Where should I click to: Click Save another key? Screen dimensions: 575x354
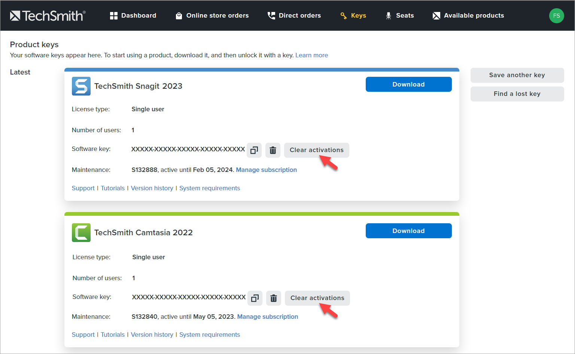pos(517,75)
